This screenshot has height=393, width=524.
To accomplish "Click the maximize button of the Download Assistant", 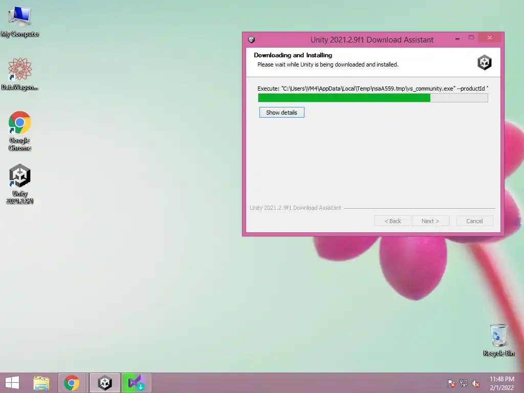I will tap(471, 38).
